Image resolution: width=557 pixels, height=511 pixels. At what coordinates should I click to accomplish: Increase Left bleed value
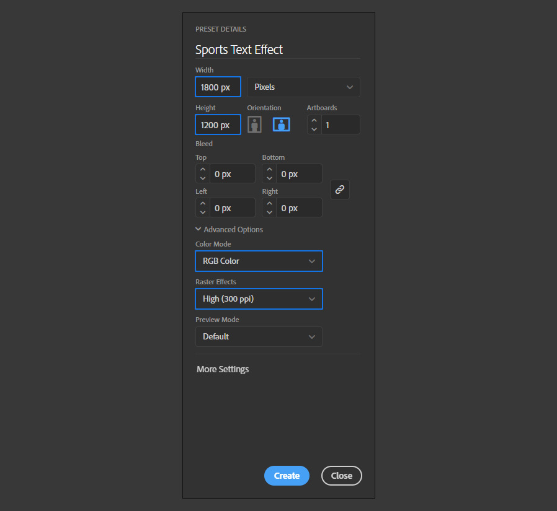pyautogui.click(x=203, y=203)
